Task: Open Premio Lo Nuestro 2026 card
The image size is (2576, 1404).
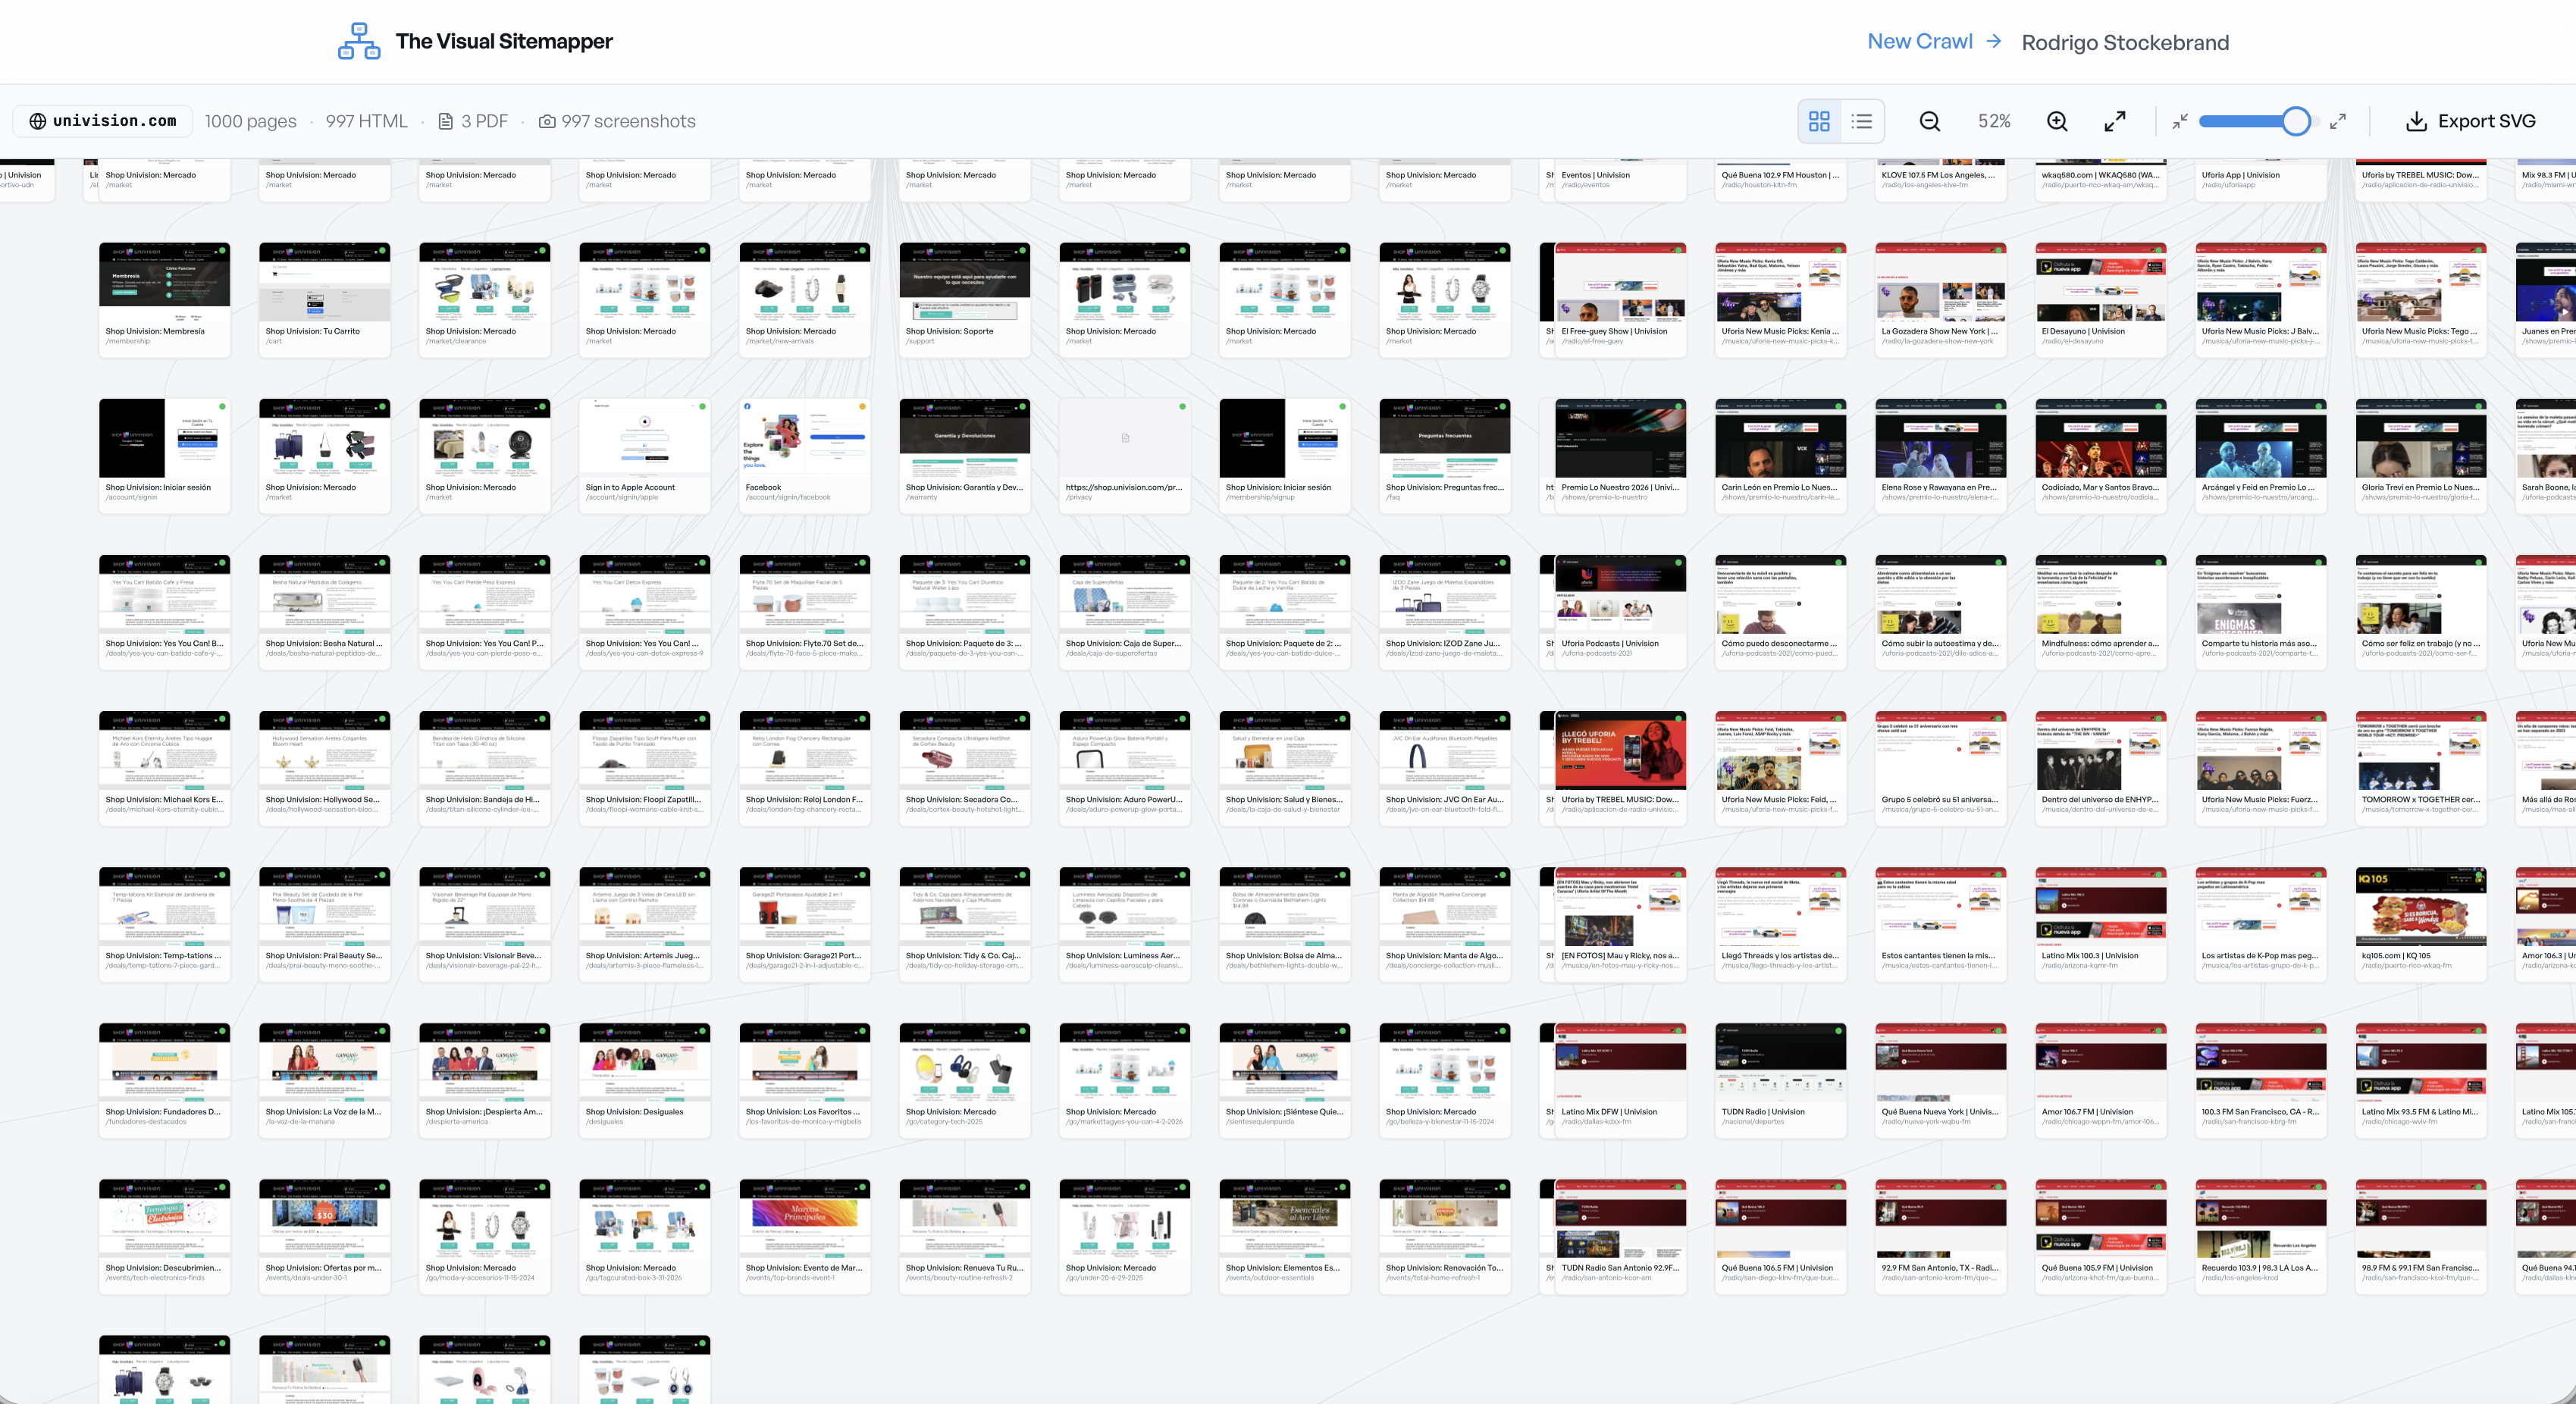Action: click(1620, 456)
